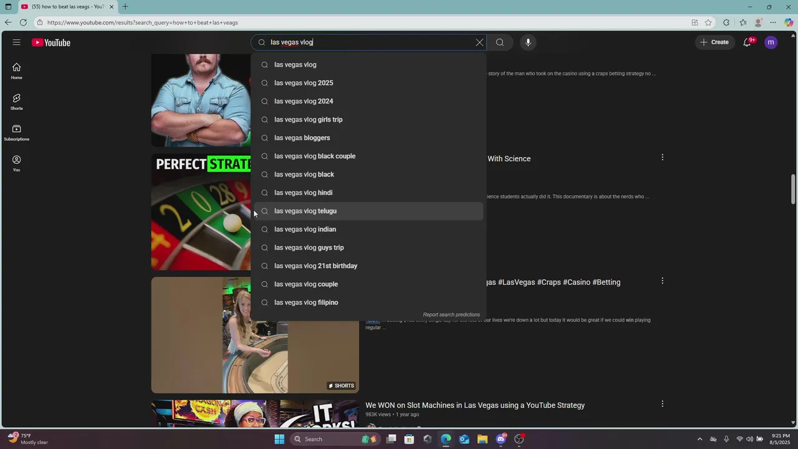Choose suggestion 'las vegas vlog girls trip'
Image resolution: width=798 pixels, height=449 pixels.
click(368, 120)
